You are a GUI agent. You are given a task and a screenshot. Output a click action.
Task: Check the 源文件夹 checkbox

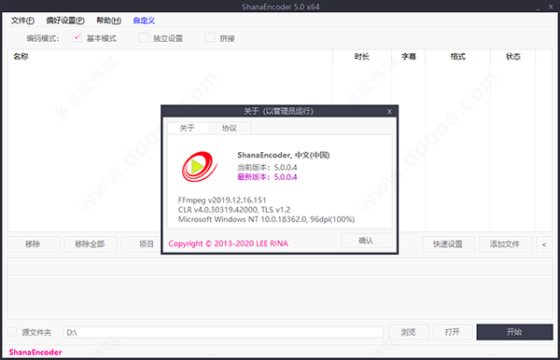pos(12,332)
